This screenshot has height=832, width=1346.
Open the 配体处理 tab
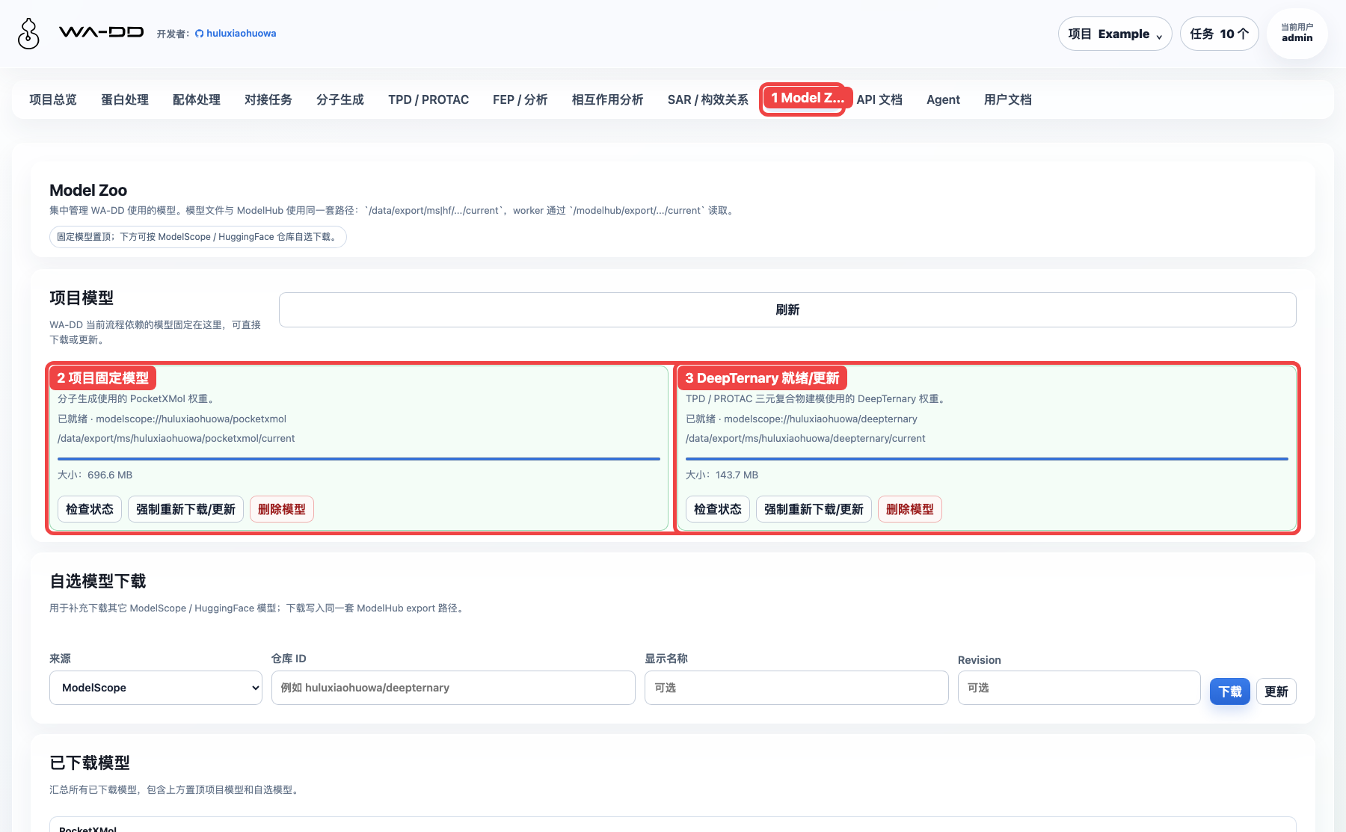pyautogui.click(x=197, y=99)
